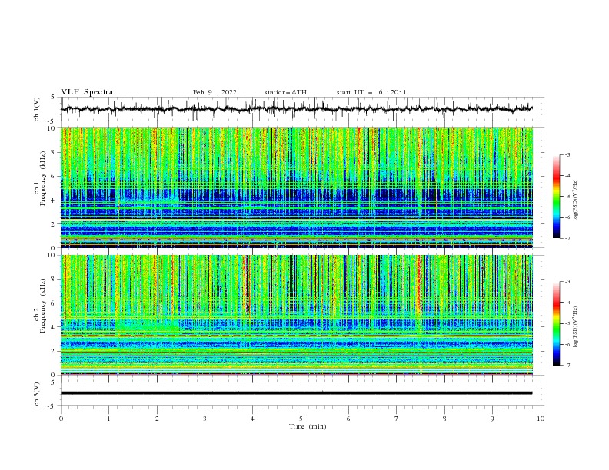The image size is (609, 470).
Task: Click time axis tick label "1"
Action: click(x=108, y=419)
